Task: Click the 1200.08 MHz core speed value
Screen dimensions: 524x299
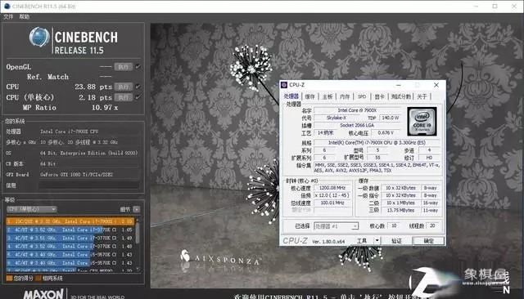Action: pos(332,188)
